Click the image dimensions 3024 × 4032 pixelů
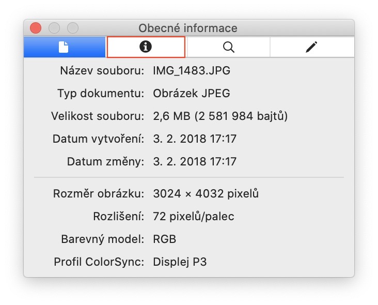Image resolution: width=378 pixels, height=305 pixels. coord(206,194)
